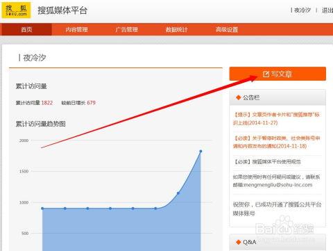333x251 pixels.
Task: Click the orange diamond beside Q&A
Action: click(x=238, y=242)
